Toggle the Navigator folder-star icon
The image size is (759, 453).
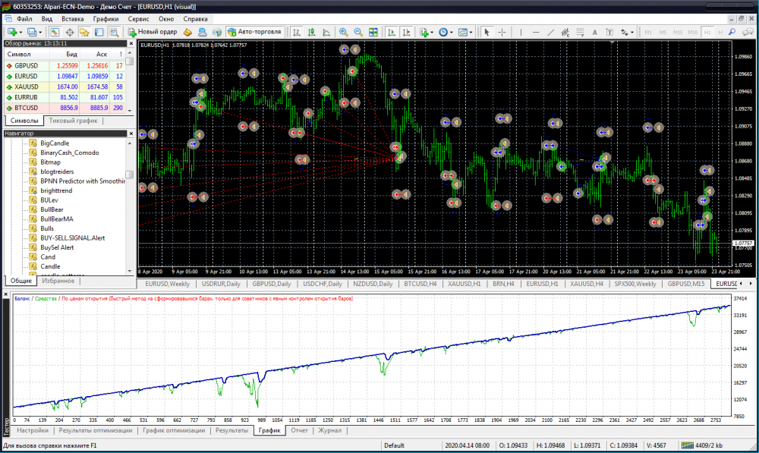(84, 32)
